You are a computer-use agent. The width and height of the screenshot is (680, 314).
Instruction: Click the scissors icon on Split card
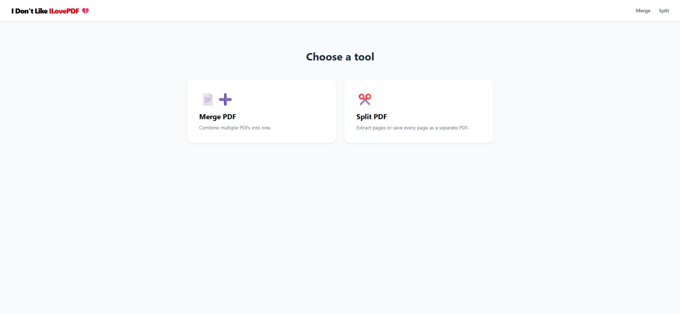(x=365, y=99)
